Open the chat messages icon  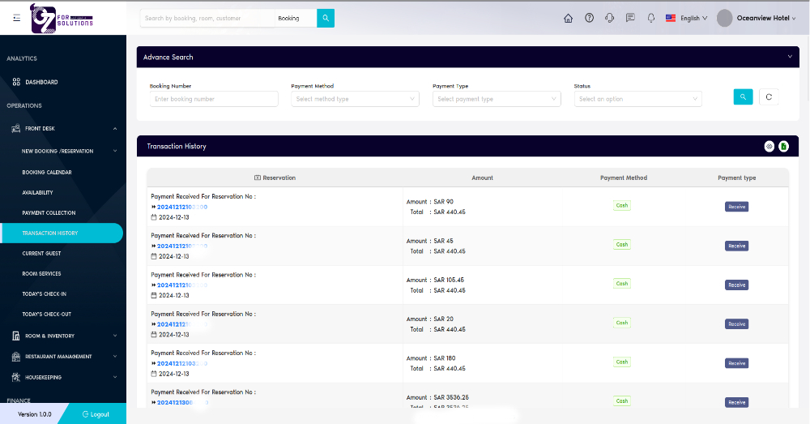click(x=630, y=18)
